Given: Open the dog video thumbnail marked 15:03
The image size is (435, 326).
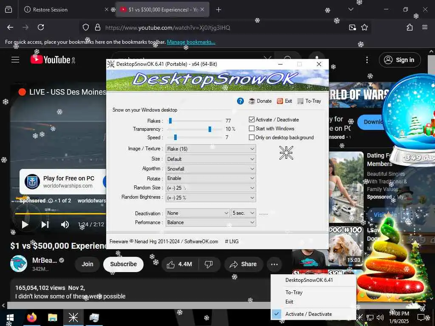Looking at the screenshot, I should coord(346,247).
